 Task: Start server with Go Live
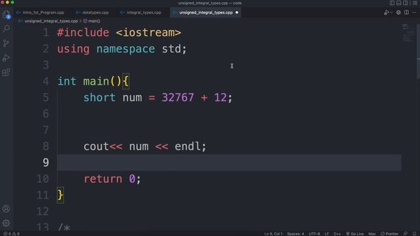(x=355, y=233)
